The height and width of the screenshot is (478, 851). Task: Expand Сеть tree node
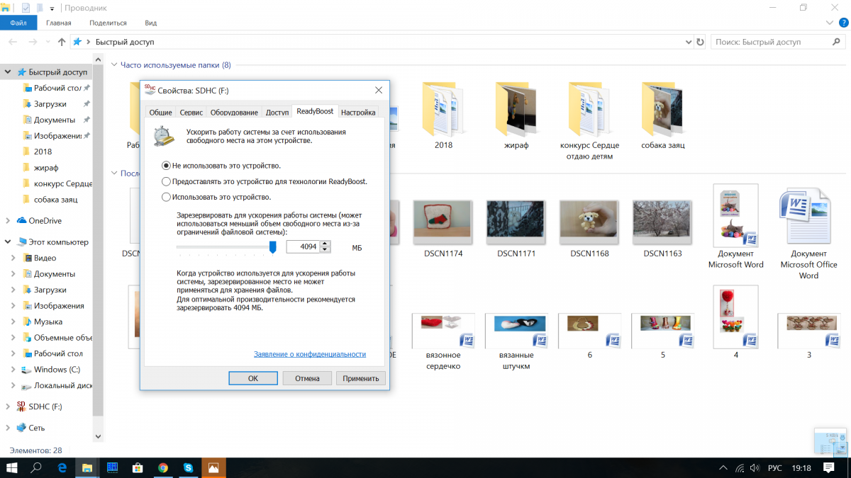[x=7, y=428]
